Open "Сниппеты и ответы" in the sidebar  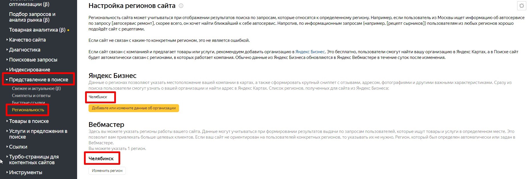click(x=31, y=96)
